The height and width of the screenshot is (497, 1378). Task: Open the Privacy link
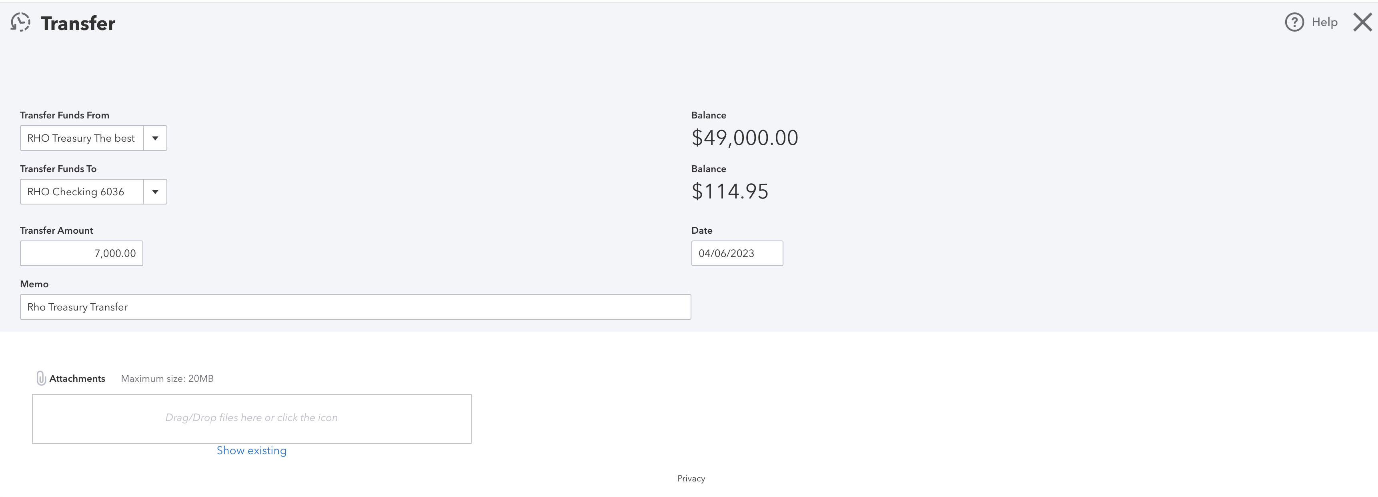(691, 478)
